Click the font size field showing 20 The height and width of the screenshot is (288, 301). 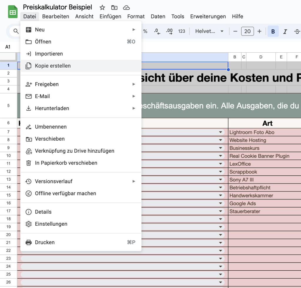[247, 31]
